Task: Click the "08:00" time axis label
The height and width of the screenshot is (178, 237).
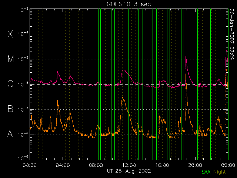Action: point(96,165)
